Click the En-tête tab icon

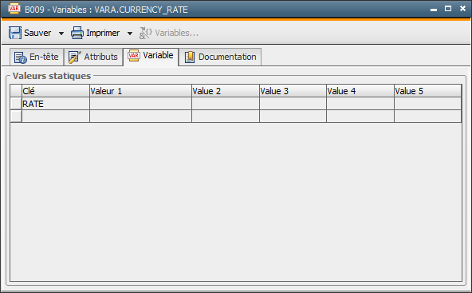click(x=21, y=57)
